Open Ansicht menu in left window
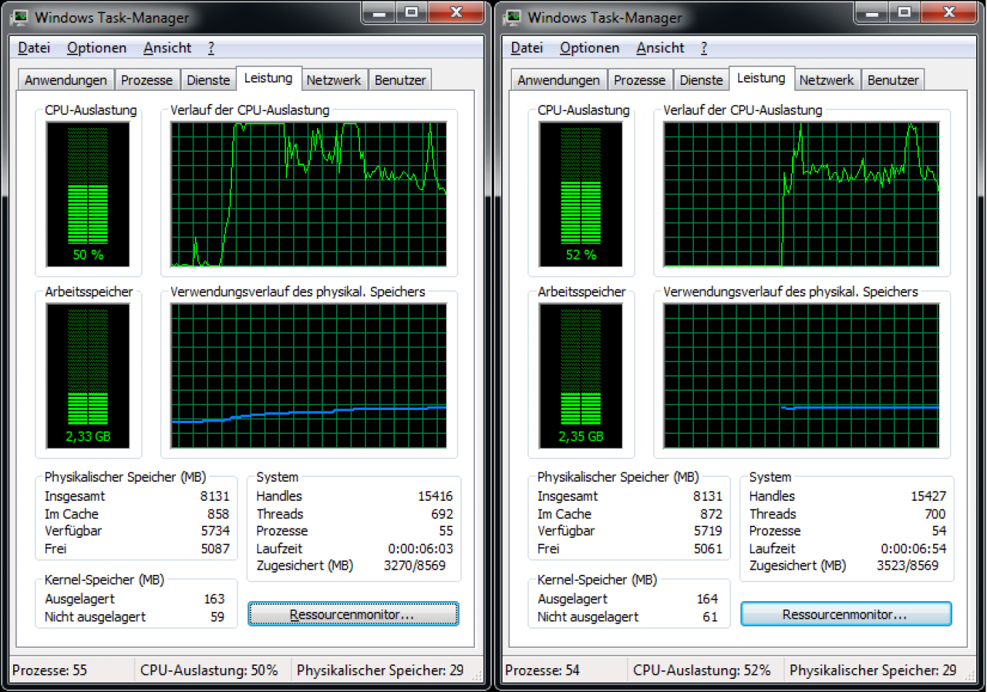 tap(167, 48)
